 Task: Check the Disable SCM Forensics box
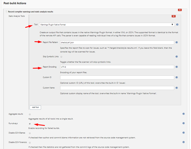30,143
